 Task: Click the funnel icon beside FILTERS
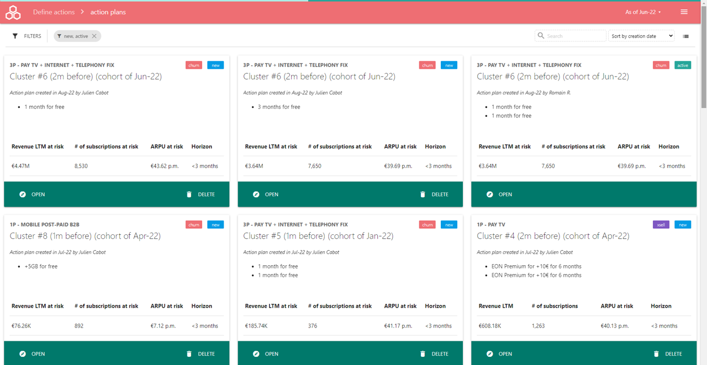pos(15,36)
